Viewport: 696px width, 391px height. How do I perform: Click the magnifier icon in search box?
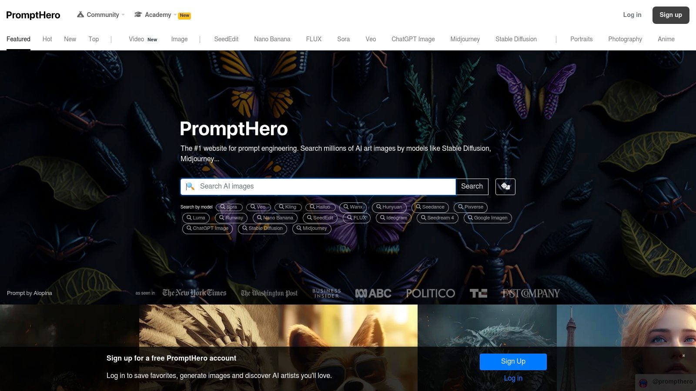pyautogui.click(x=190, y=186)
